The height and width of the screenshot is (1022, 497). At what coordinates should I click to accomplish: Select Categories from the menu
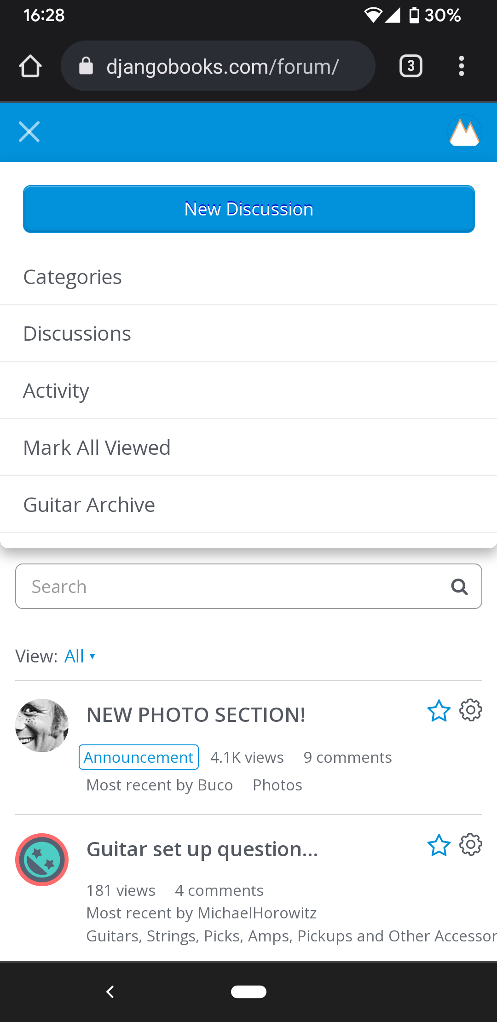coord(72,277)
